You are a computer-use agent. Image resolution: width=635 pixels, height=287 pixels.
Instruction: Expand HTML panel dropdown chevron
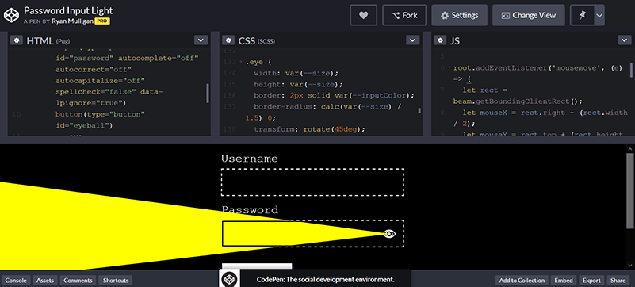click(x=201, y=40)
